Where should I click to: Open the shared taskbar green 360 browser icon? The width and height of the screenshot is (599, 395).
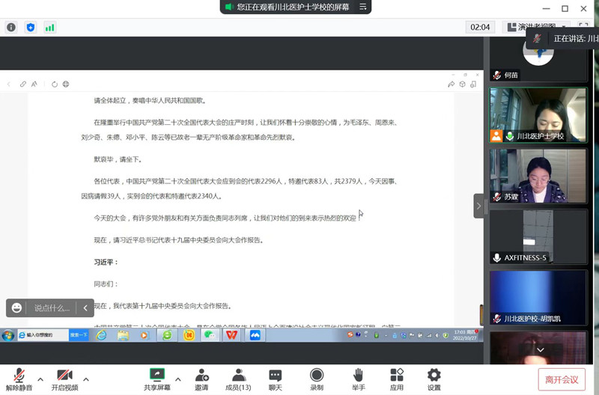click(167, 335)
